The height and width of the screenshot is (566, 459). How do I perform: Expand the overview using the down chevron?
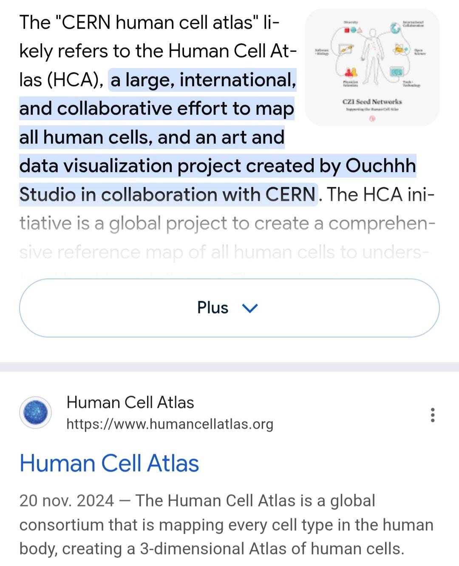249,308
